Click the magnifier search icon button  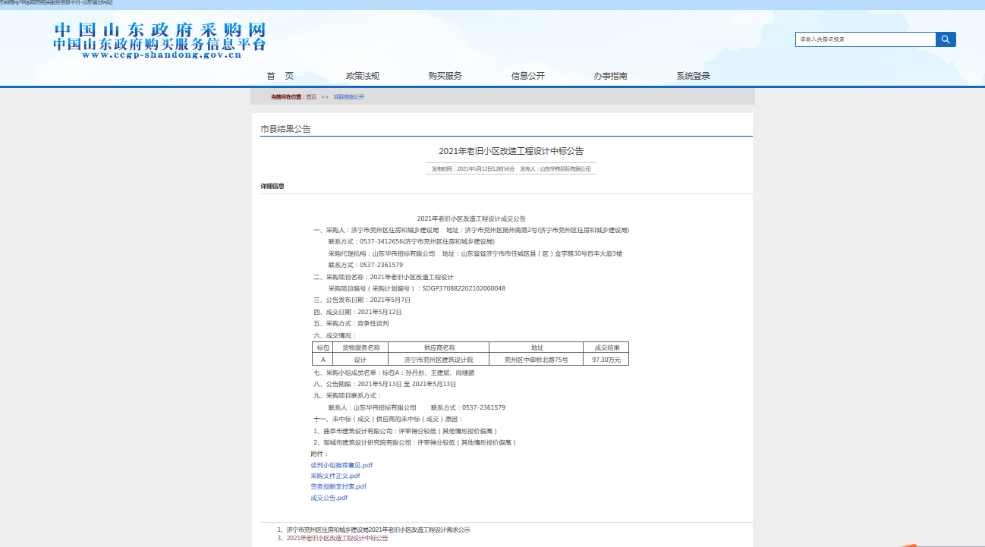(946, 39)
